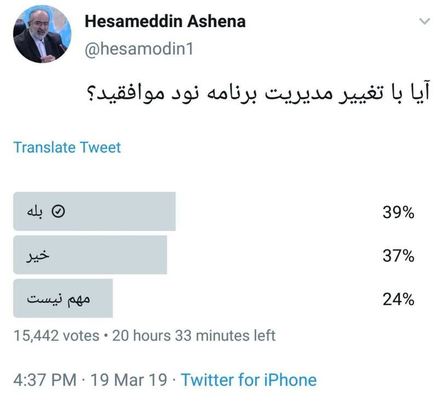This screenshot has height=401, width=438.
Task: Click the 24% result percentage
Action: coord(397,299)
